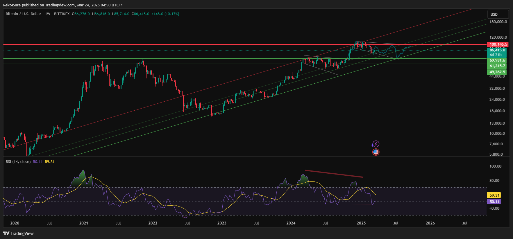The height and width of the screenshot is (239, 513).
Task: Click the 69,931.6 price level label
Action: 497,60
